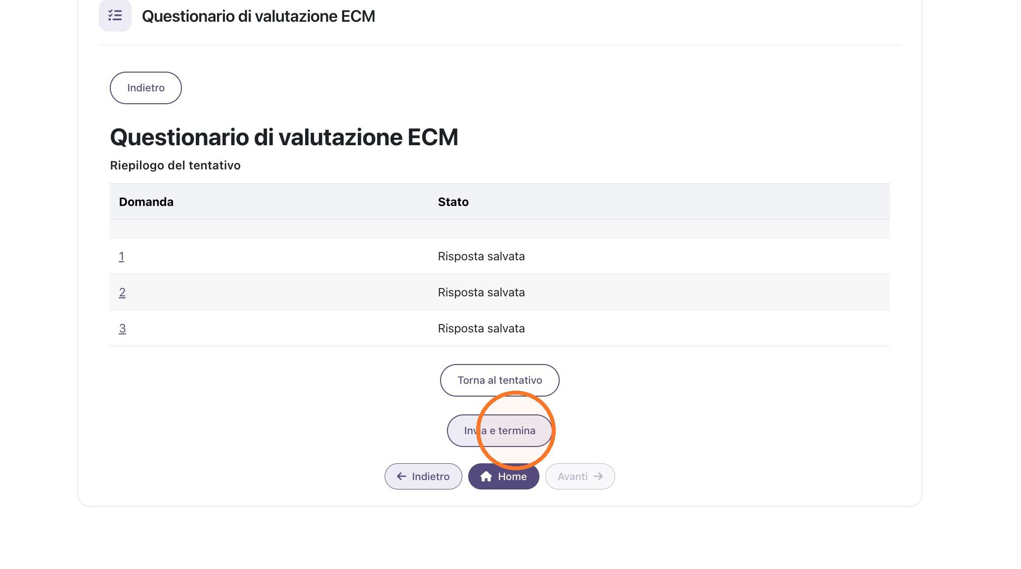
Task: Click the Riepilogo del tentativo subtitle
Action: click(x=175, y=165)
